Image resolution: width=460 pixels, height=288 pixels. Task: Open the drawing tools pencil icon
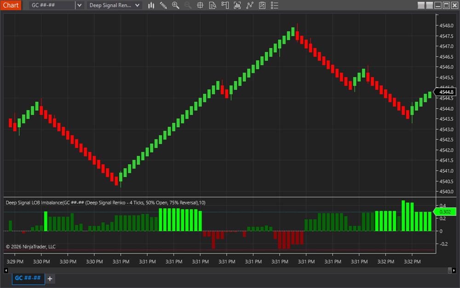[x=163, y=5]
